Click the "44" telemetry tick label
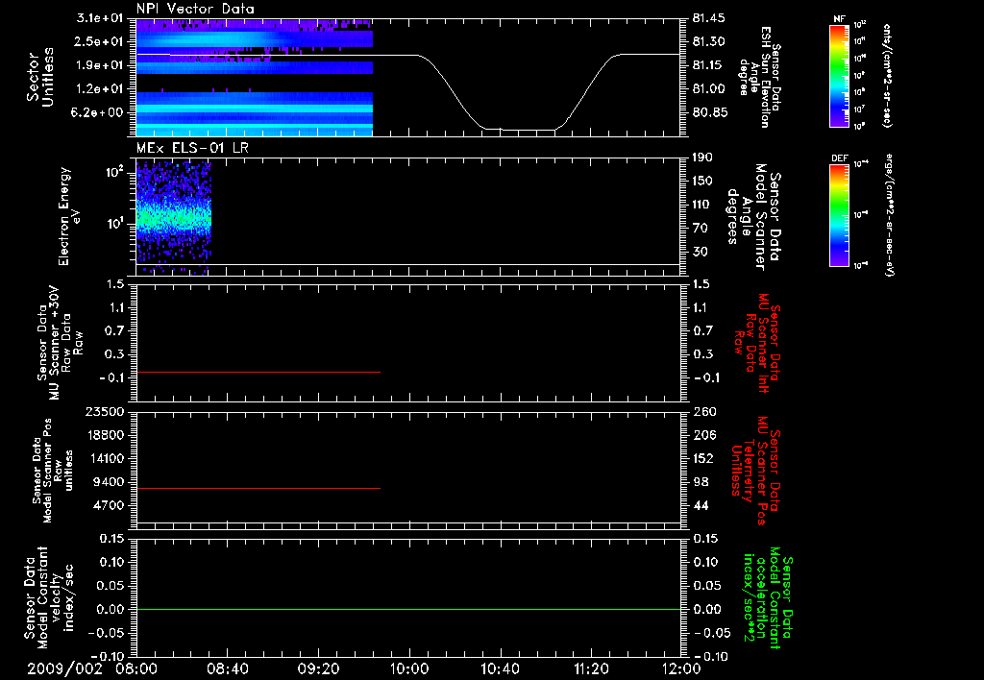This screenshot has height=680, width=984. [701, 505]
